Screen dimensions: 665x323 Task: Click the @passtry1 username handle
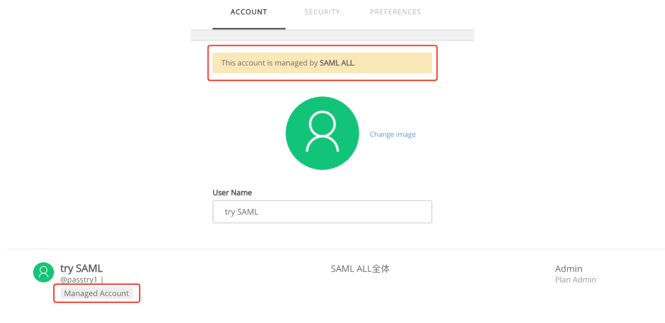(x=79, y=280)
